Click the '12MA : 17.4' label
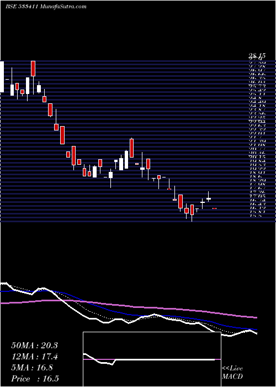The height and width of the screenshot is (387, 276). (x=34, y=357)
